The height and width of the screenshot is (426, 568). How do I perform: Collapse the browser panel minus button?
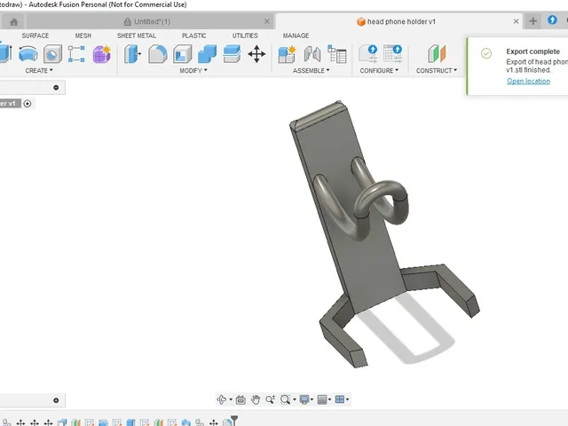pos(56,87)
